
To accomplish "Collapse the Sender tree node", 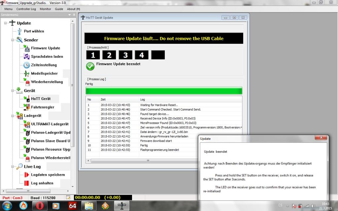I will 13,40.
